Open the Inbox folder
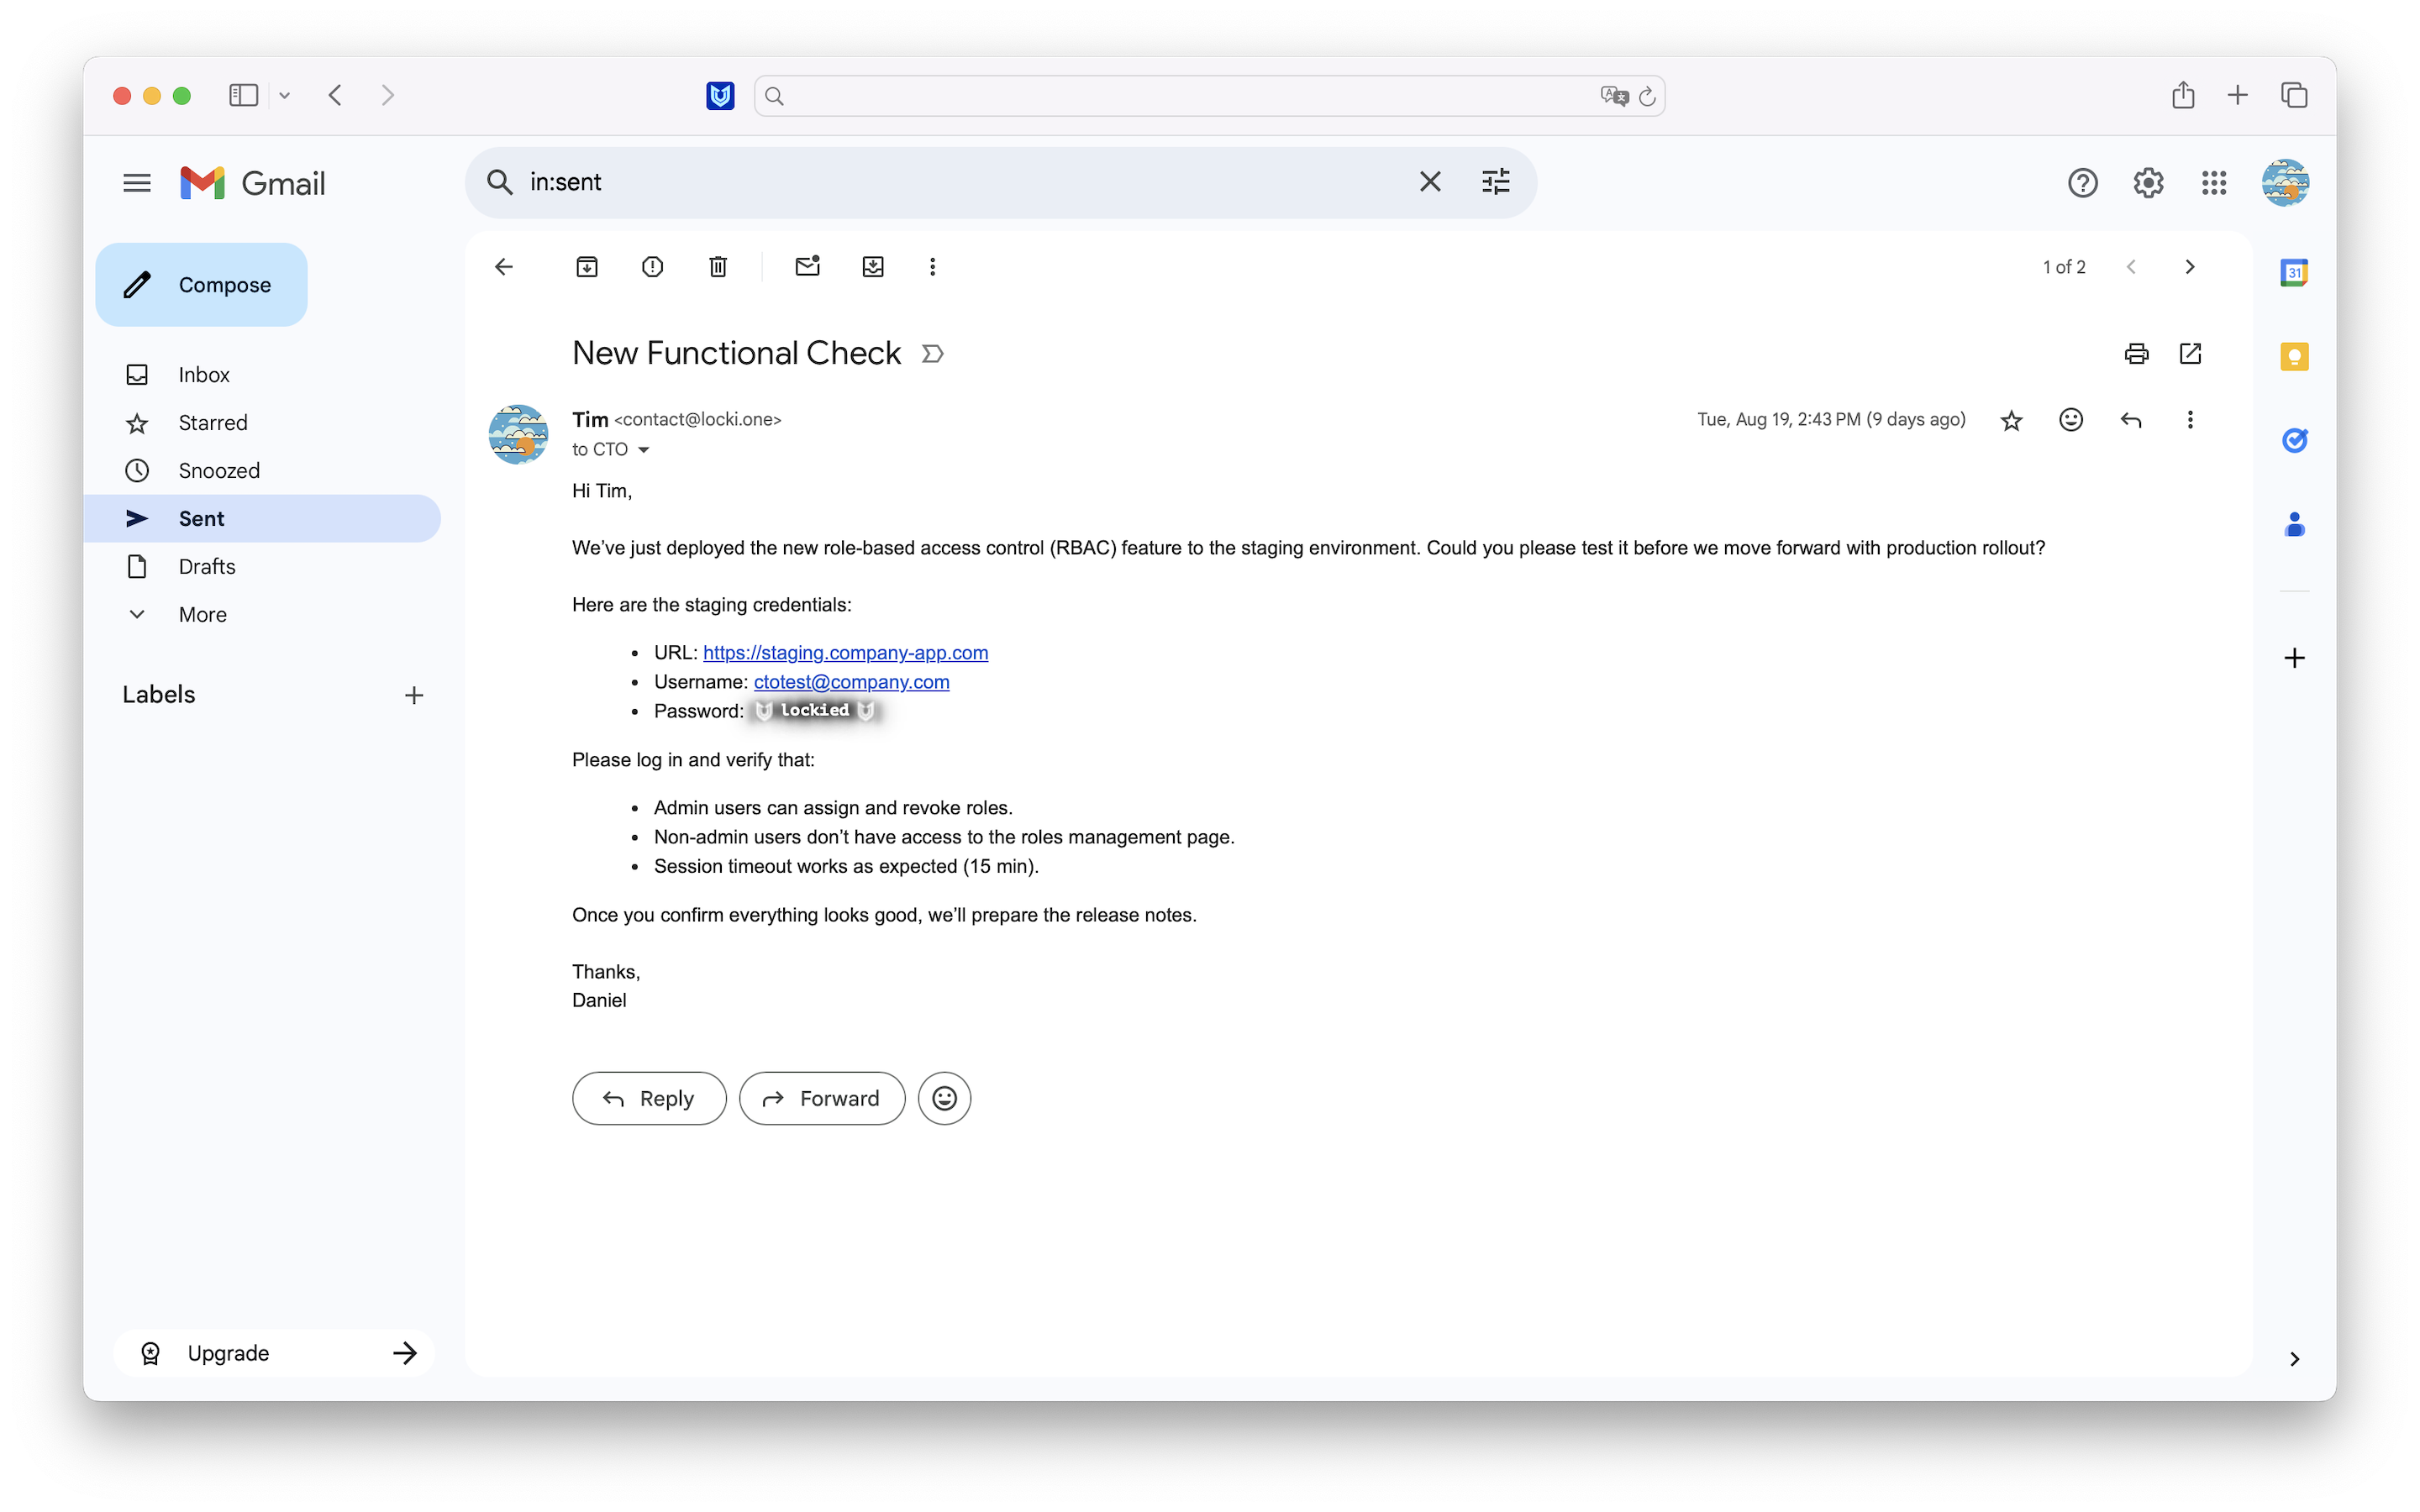Viewport: 2420px width, 1512px height. pyautogui.click(x=204, y=375)
